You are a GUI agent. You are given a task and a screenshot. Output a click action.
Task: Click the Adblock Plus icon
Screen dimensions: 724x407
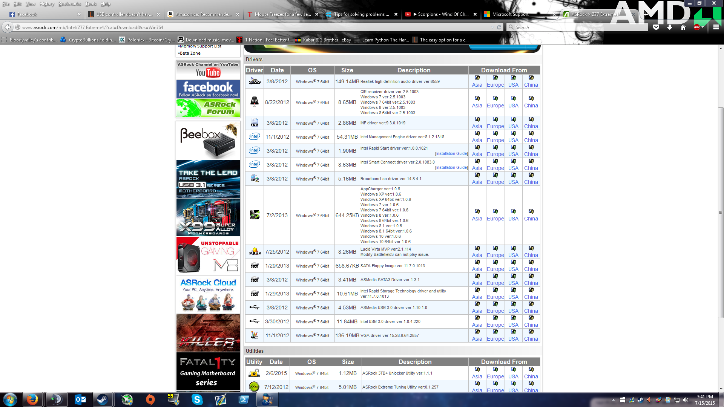point(696,27)
